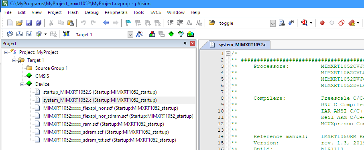Select startup_MIMXRT1052.S in the project tree
This screenshot has width=364, height=150.
click(x=100, y=92)
